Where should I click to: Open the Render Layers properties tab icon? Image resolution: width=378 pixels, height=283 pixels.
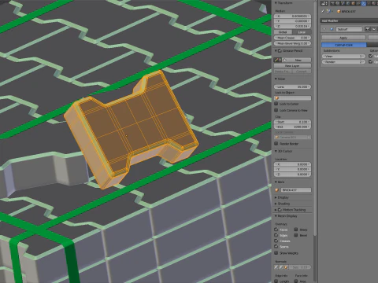point(337,3)
